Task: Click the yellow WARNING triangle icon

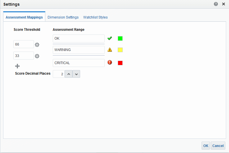Action: pos(110,50)
